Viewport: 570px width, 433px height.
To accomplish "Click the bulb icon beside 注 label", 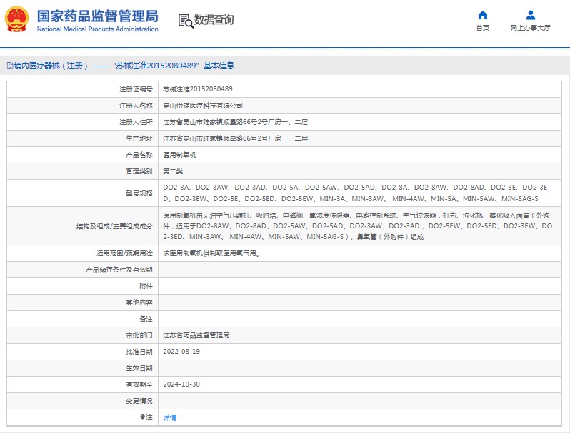I will 141,417.
